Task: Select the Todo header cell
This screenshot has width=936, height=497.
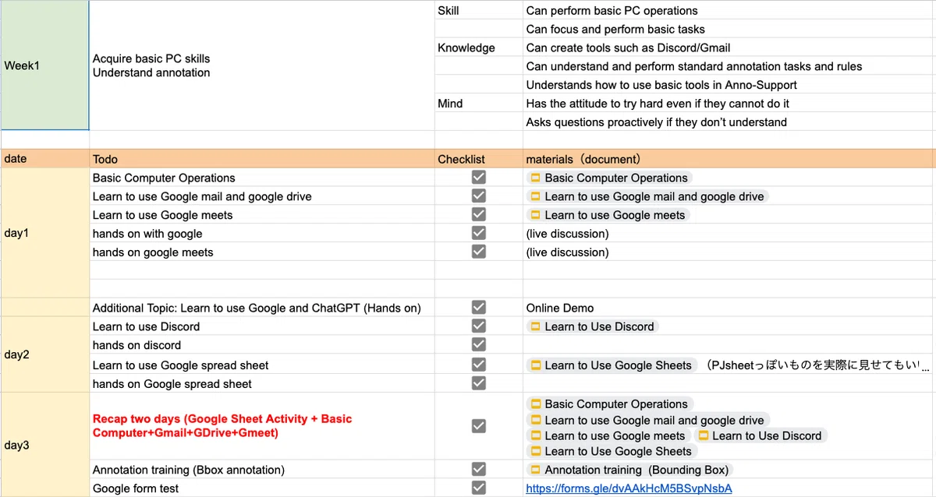Action: coord(262,159)
